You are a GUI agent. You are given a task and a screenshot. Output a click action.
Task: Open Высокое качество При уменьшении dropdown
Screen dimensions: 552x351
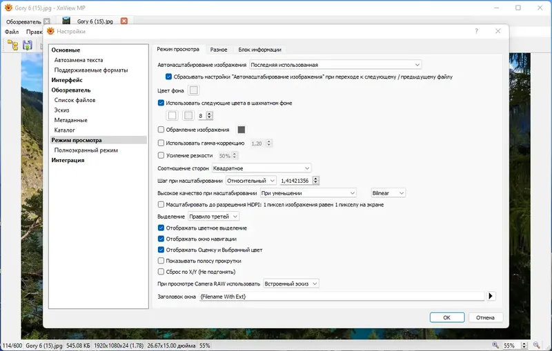(x=308, y=192)
